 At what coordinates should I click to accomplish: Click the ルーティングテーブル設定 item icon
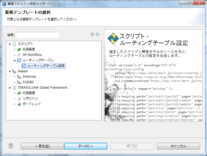[24, 66]
